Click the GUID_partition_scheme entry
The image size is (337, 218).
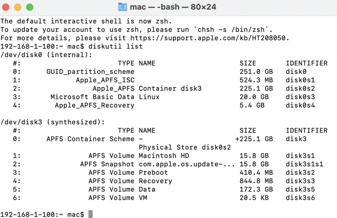point(90,72)
